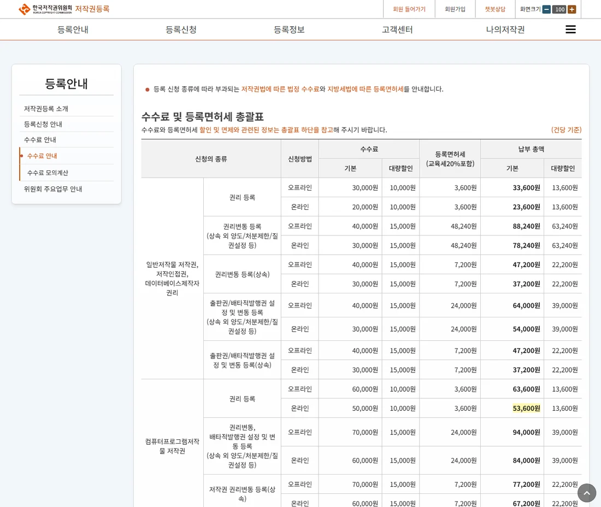
Task: Click 납부 총액 column header
Action: click(x=531, y=149)
